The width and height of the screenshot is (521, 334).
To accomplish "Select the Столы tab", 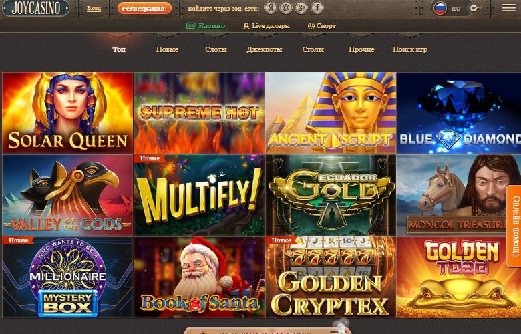I will pos(313,49).
